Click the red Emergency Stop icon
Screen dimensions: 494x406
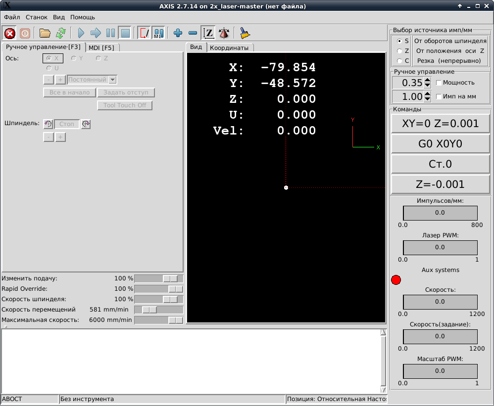[x=10, y=33]
